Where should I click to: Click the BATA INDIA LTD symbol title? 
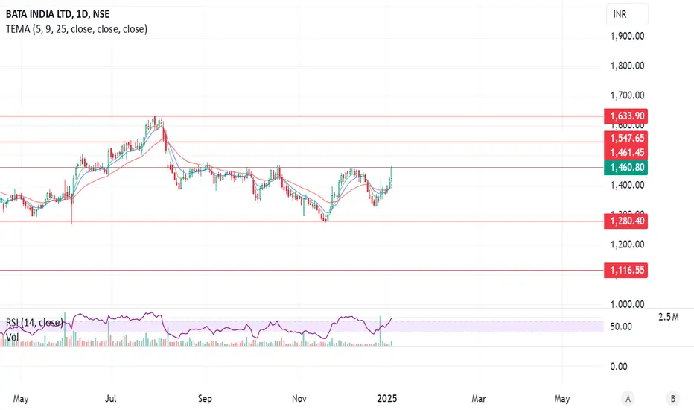tap(57, 14)
